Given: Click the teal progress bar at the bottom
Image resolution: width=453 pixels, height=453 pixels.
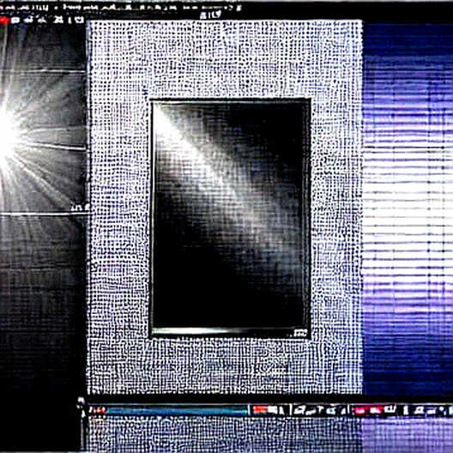Looking at the screenshot, I should 177,410.
